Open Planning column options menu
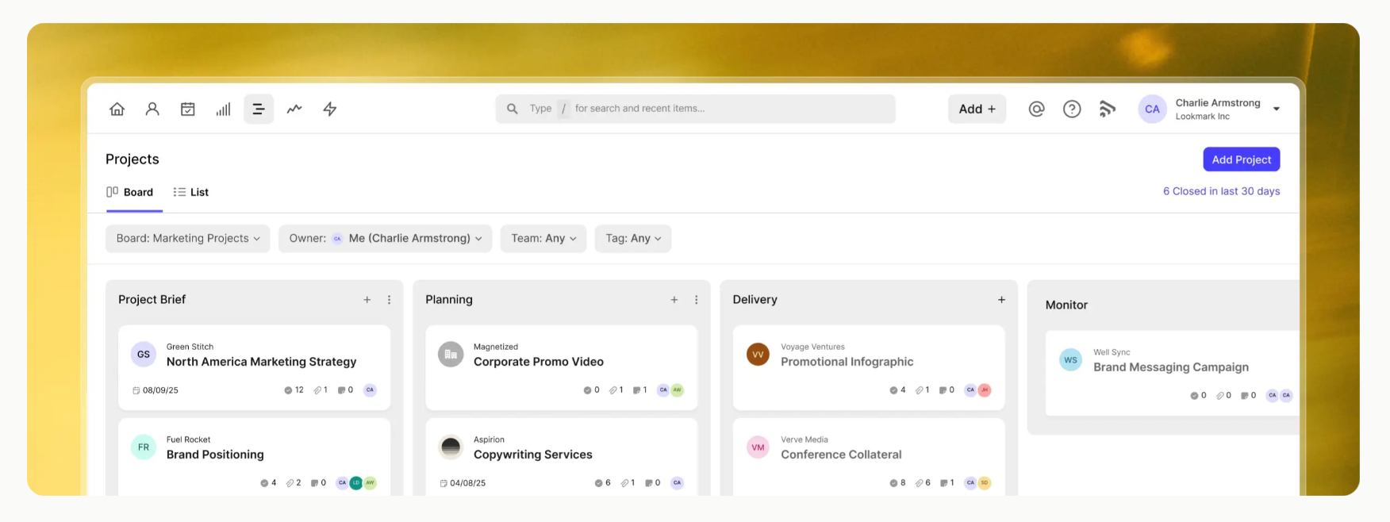 pos(696,300)
